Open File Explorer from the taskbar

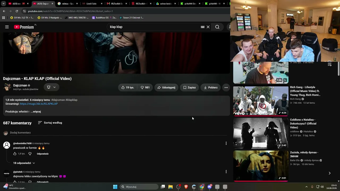(x=171, y=187)
